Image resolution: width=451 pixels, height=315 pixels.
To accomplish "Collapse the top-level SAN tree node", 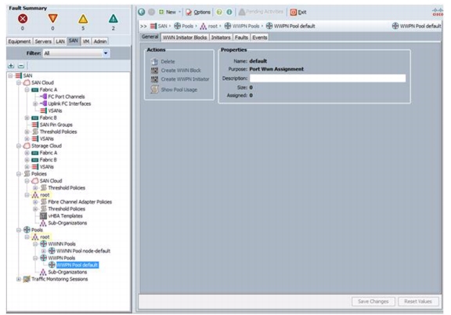I will tap(10, 76).
